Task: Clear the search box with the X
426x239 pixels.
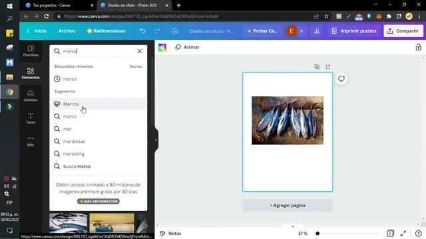Action: [x=139, y=51]
